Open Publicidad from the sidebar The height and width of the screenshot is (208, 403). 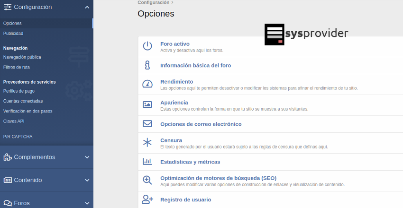tap(13, 34)
